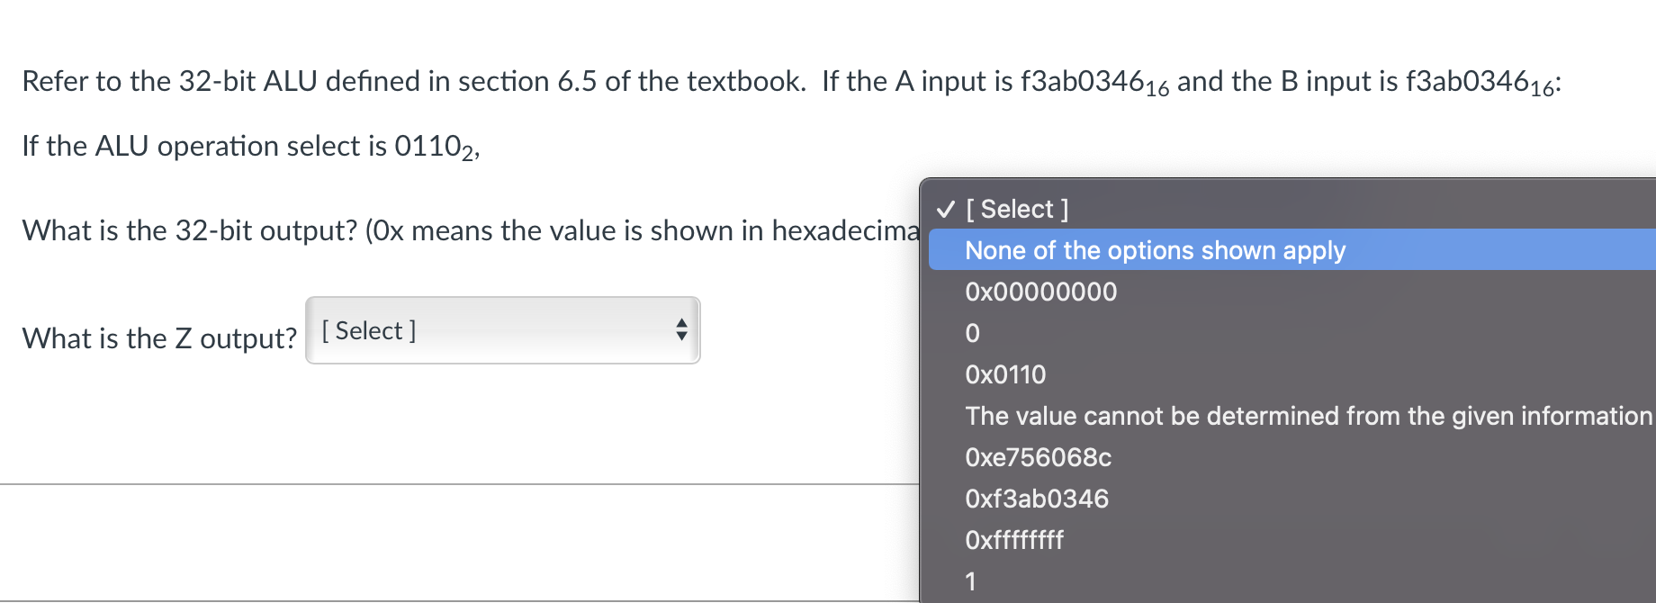Select the option 'None of the options shown apply'
1656x603 pixels.
click(1155, 251)
